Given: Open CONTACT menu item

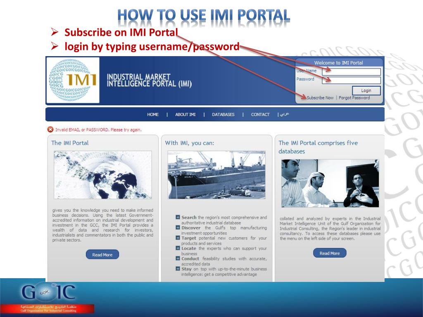Looking at the screenshot, I should click(x=260, y=115).
